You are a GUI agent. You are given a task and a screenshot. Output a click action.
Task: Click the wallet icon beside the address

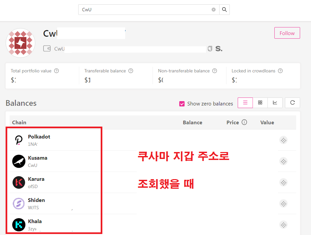coord(47,49)
